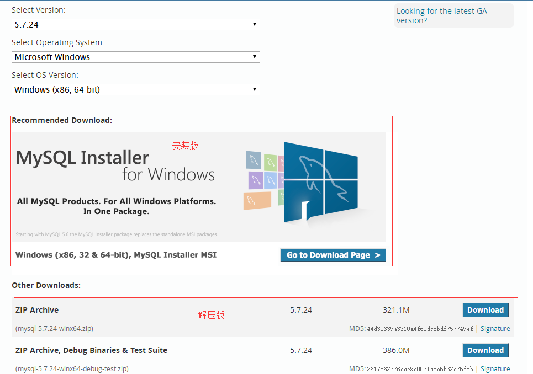Open Signature link for the debug-test zip
The image size is (533, 374).
495,368
